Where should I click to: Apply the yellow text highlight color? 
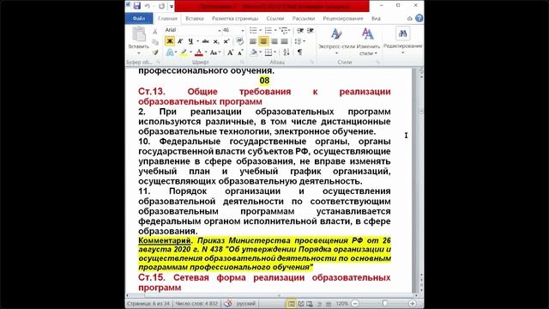pyautogui.click(x=184, y=52)
